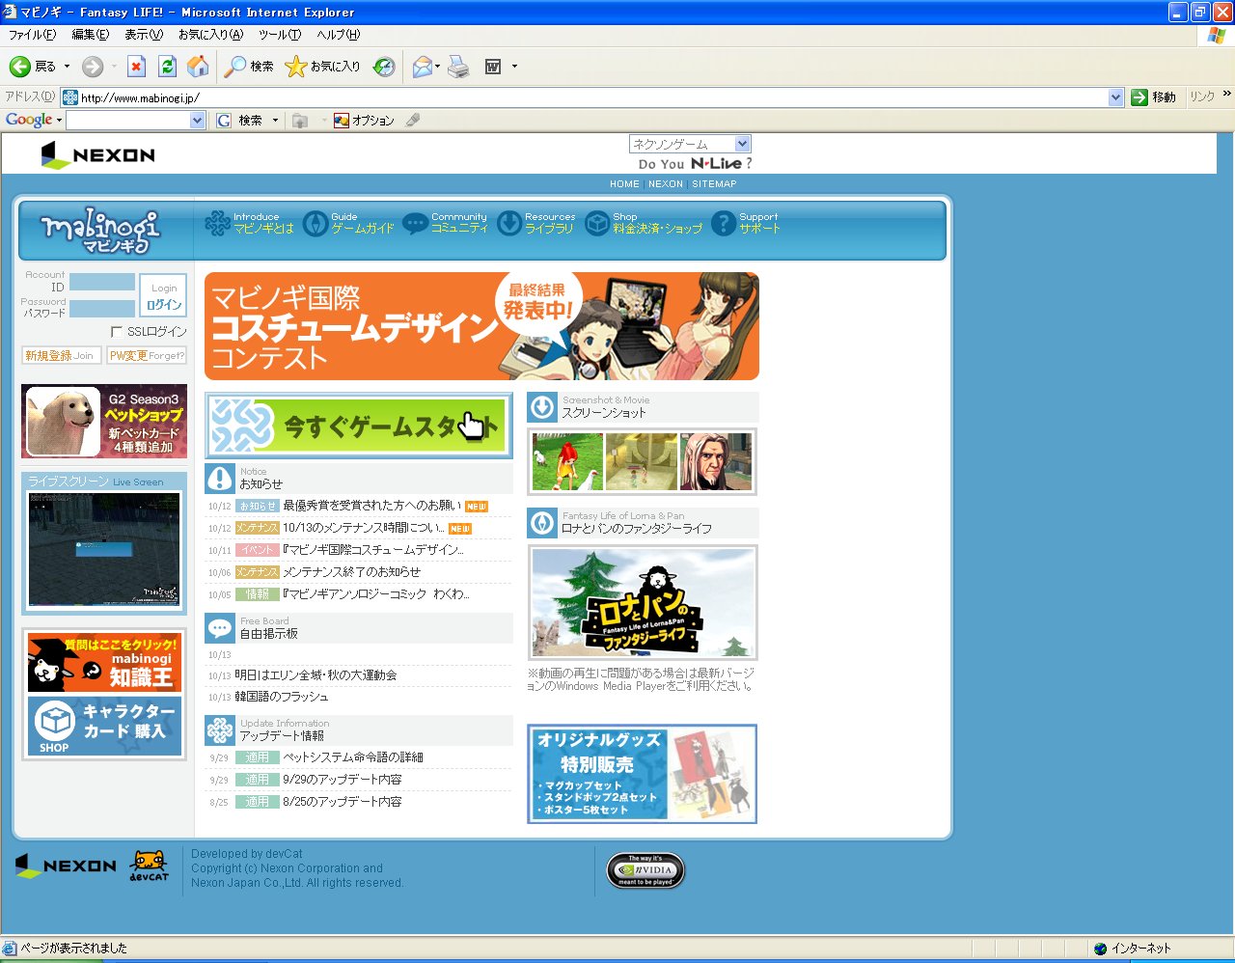Enable the SSLログイン checkbox
1235x963 pixels.
coord(117,332)
